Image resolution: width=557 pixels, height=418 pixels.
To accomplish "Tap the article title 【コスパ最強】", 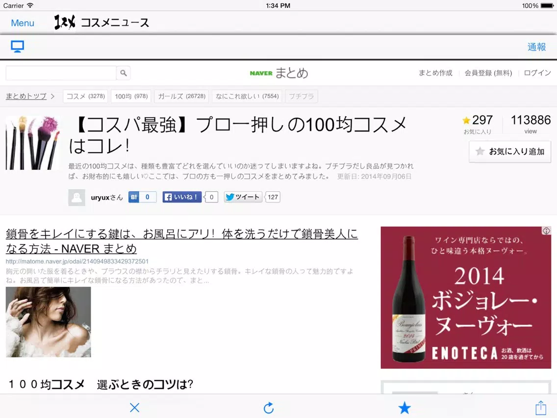I will [x=238, y=135].
